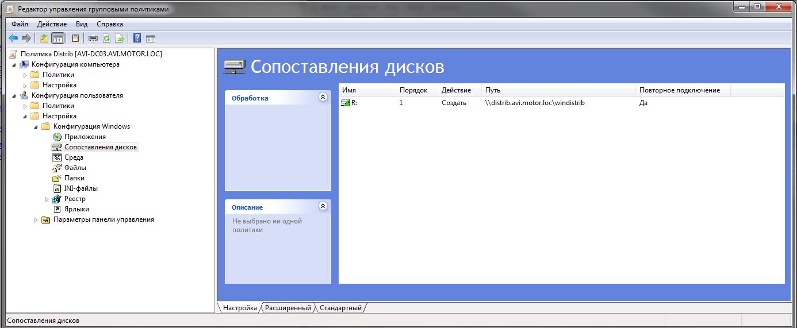This screenshot has height=328, width=797.
Task: Collapse the Конфигурация Windows node
Action: (36, 127)
